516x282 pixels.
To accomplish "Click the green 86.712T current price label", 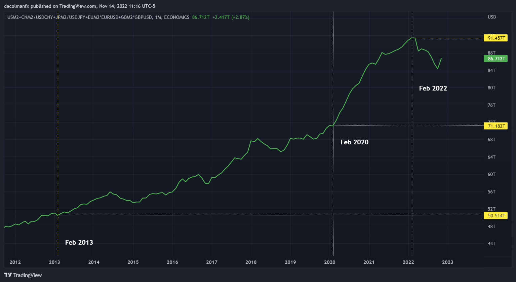I will [x=495, y=59].
